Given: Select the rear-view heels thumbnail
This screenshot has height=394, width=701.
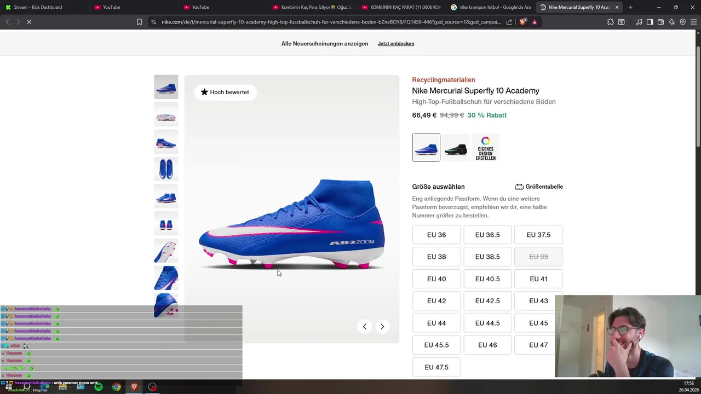Looking at the screenshot, I should pyautogui.click(x=166, y=223).
